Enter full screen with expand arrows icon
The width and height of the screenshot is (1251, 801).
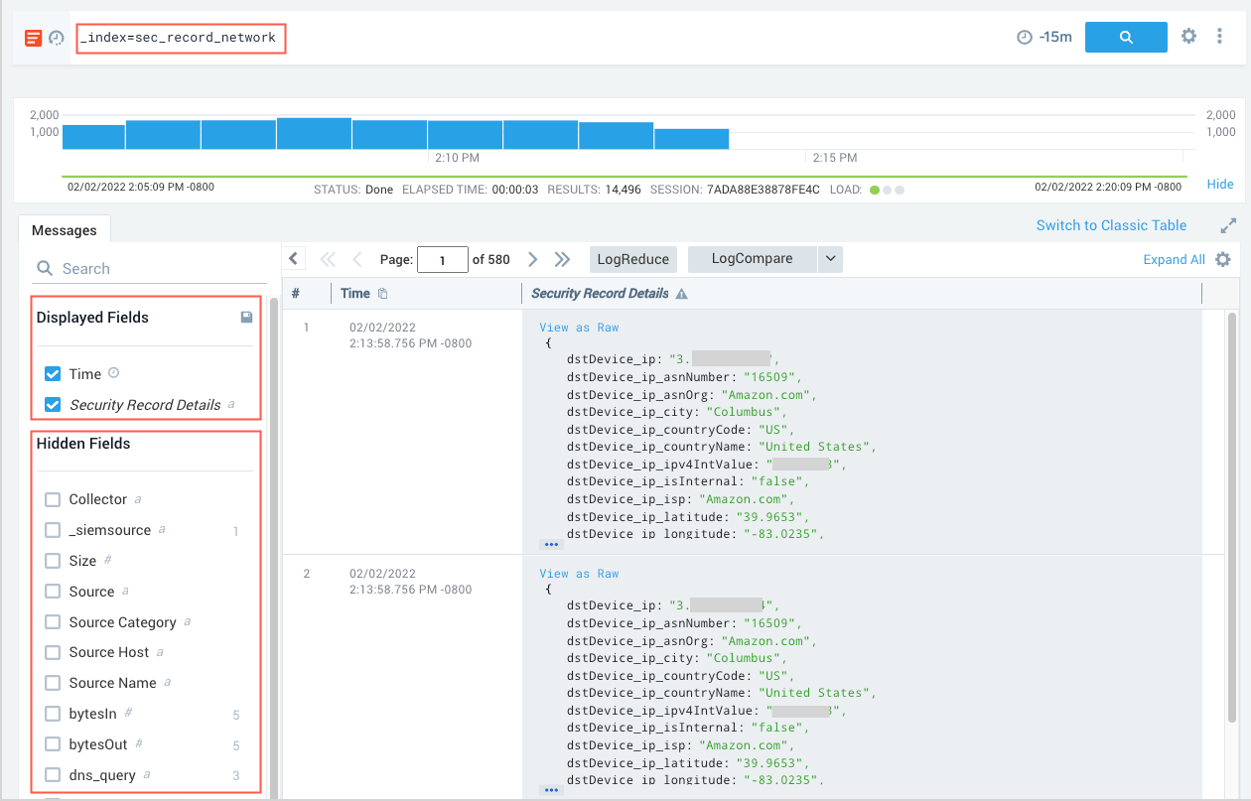[x=1228, y=226]
